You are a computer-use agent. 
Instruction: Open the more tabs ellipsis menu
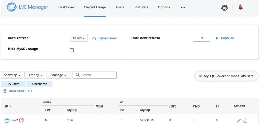[183, 7]
